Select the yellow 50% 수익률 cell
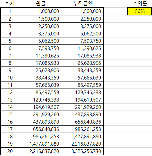152x156 pixels. coord(140,11)
